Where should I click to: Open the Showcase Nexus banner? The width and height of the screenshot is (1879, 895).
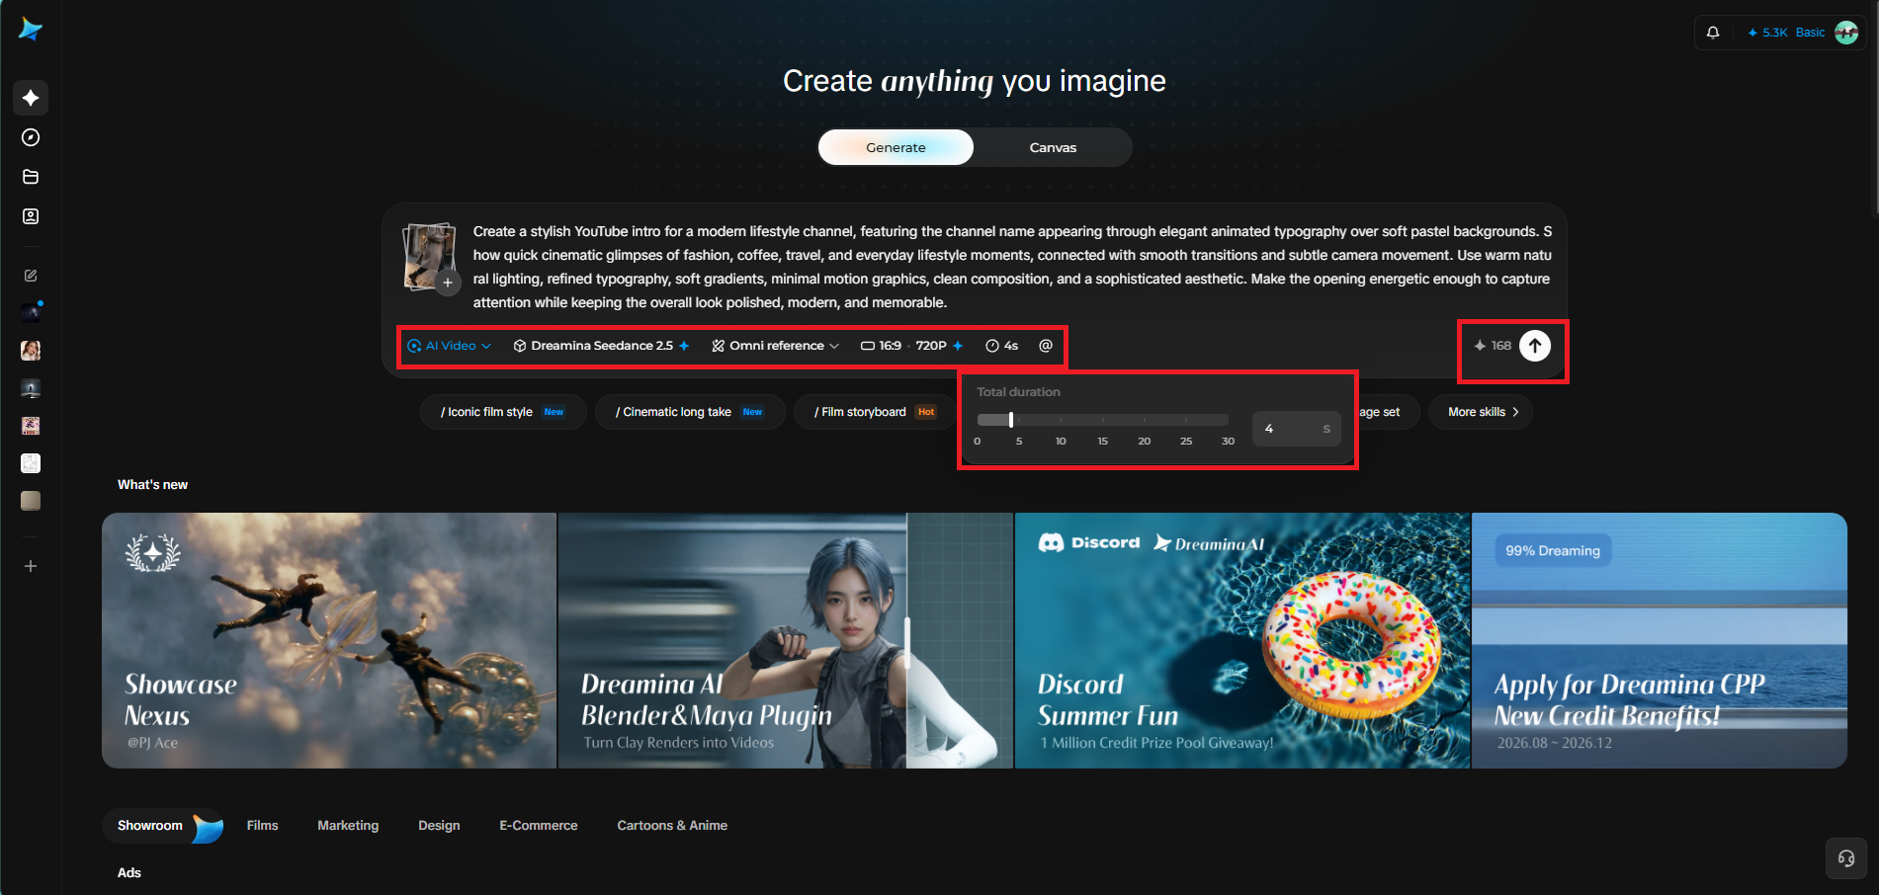[329, 640]
